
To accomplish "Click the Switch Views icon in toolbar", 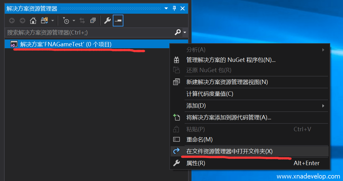I will tap(44, 21).
